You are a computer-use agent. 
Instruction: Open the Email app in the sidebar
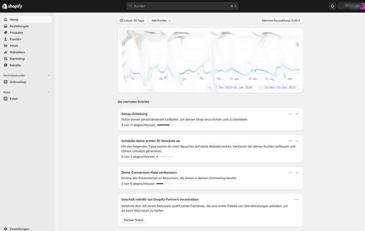tap(14, 99)
